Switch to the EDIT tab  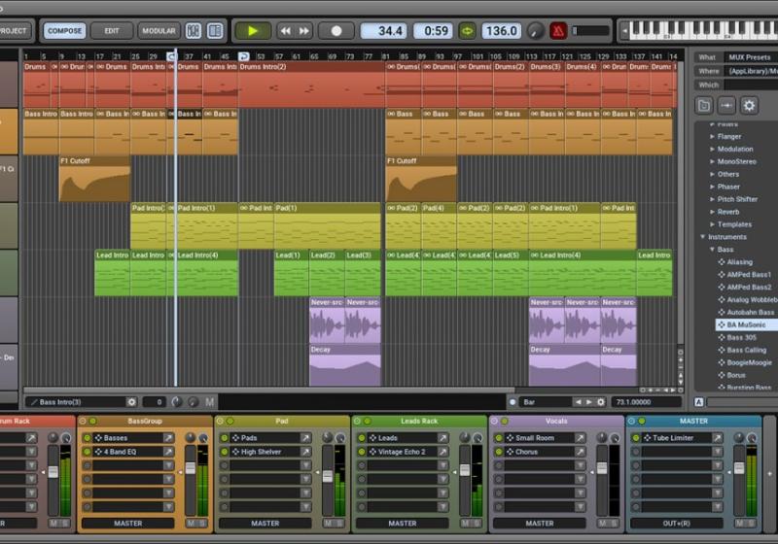(112, 31)
